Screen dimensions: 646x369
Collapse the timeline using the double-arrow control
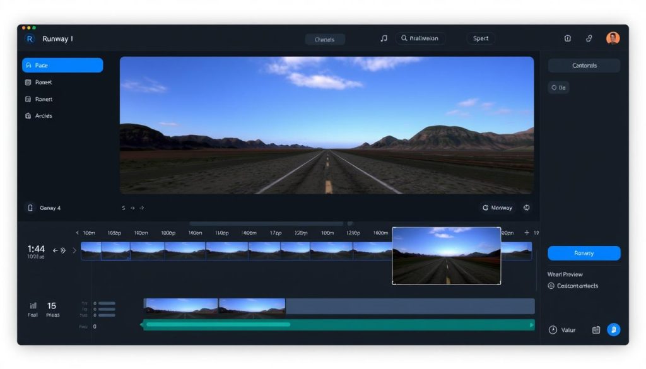coord(62,250)
